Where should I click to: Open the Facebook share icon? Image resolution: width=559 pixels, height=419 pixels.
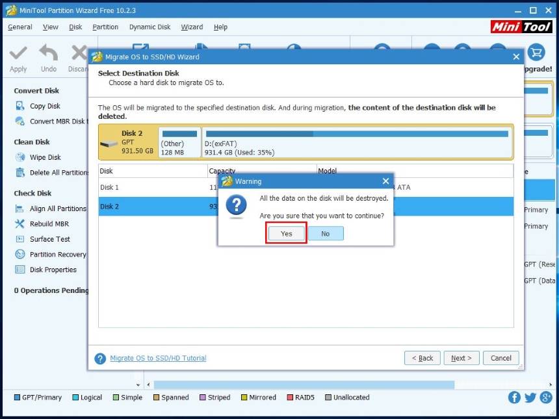514,398
